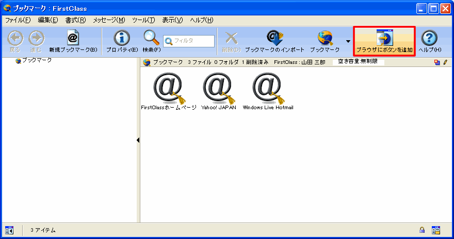Click the lock icon in the status bar
Viewport: 454px width, 239px height.
click(422, 230)
